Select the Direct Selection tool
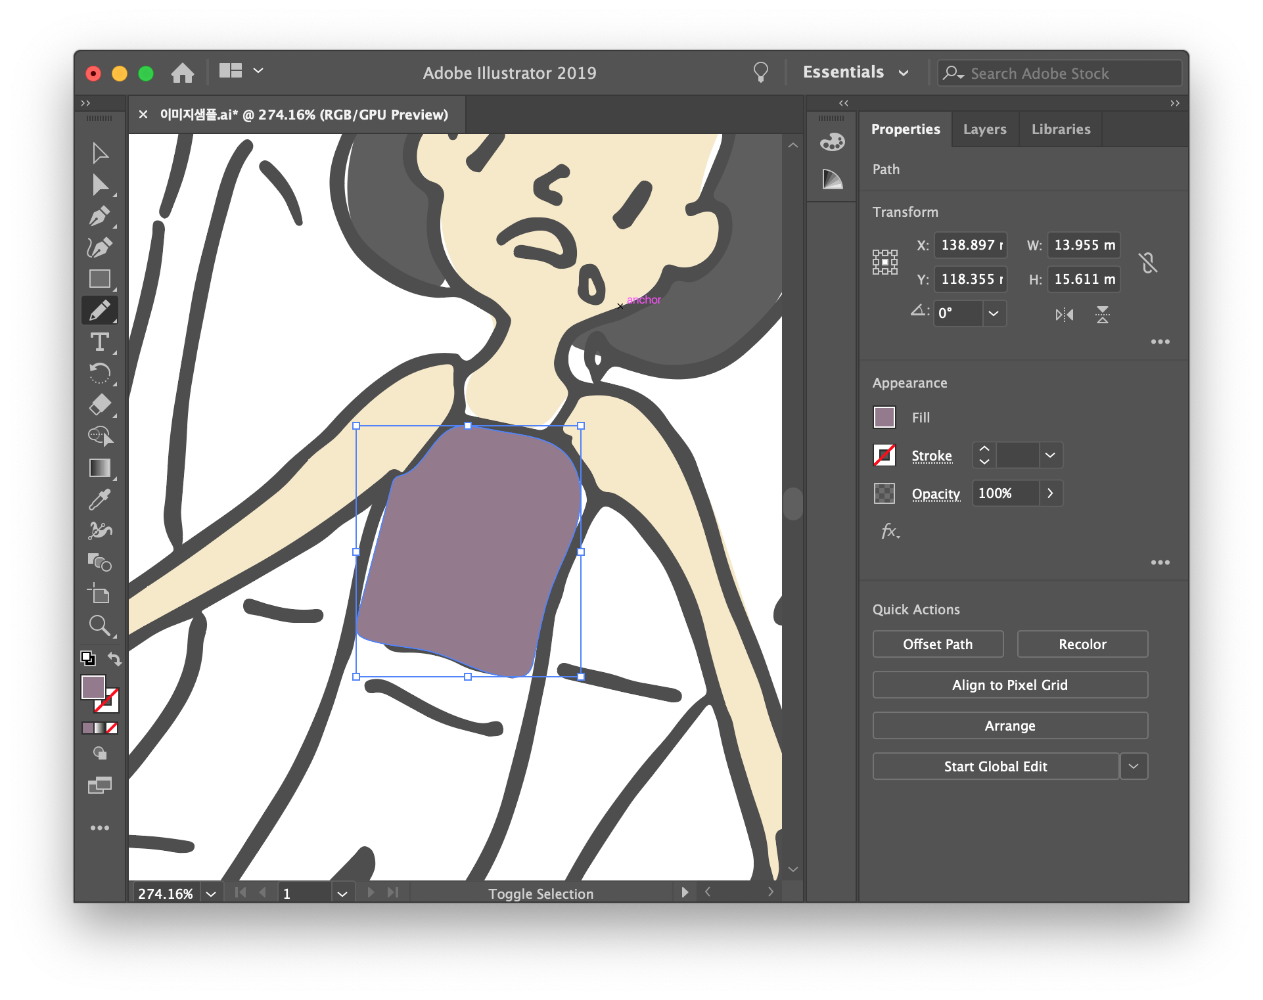Image resolution: width=1263 pixels, height=1000 pixels. point(100,185)
